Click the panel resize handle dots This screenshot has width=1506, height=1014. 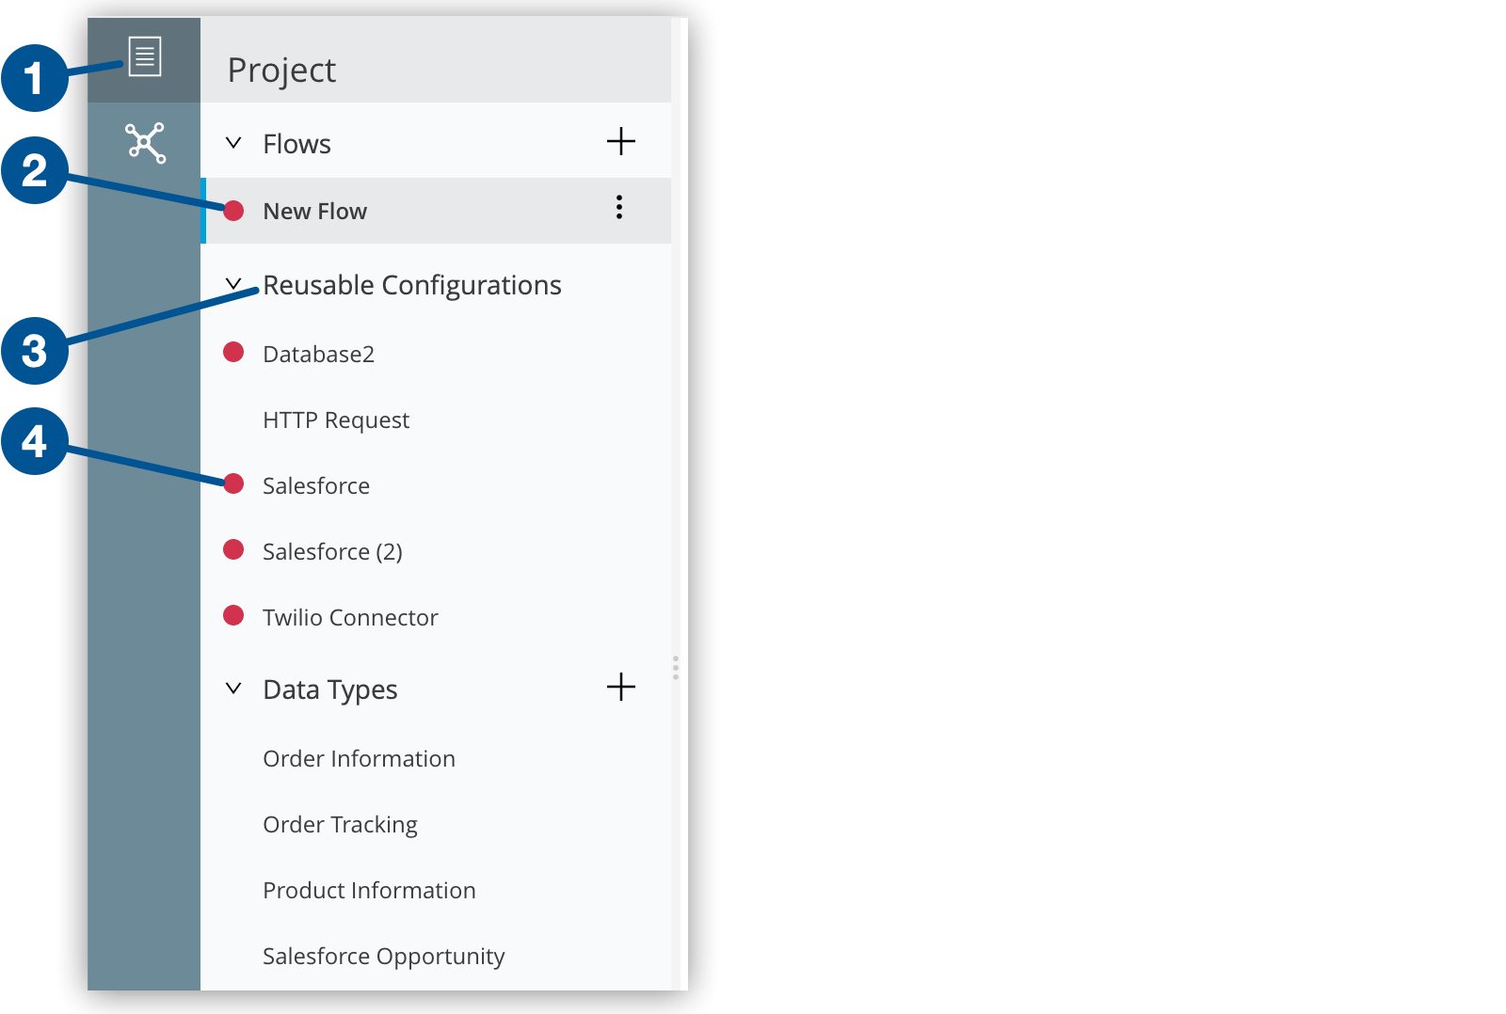[x=676, y=668]
